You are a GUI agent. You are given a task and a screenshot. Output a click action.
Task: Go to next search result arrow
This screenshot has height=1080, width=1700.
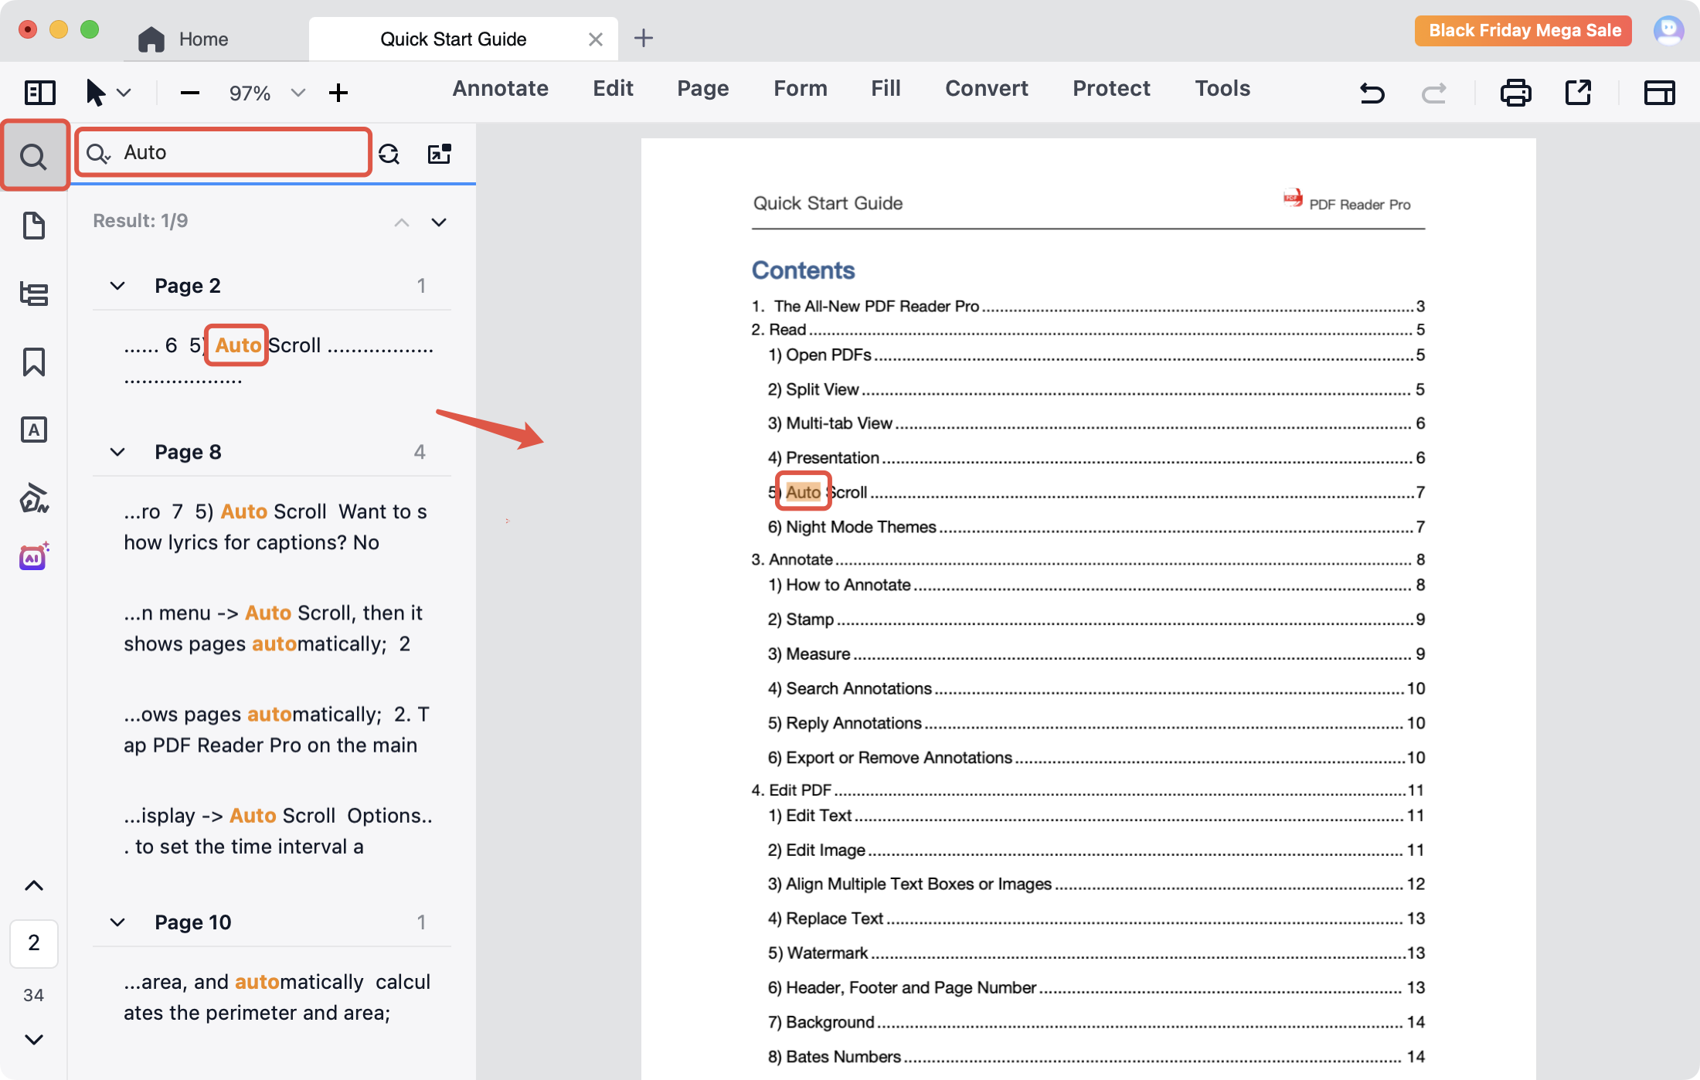point(439,222)
